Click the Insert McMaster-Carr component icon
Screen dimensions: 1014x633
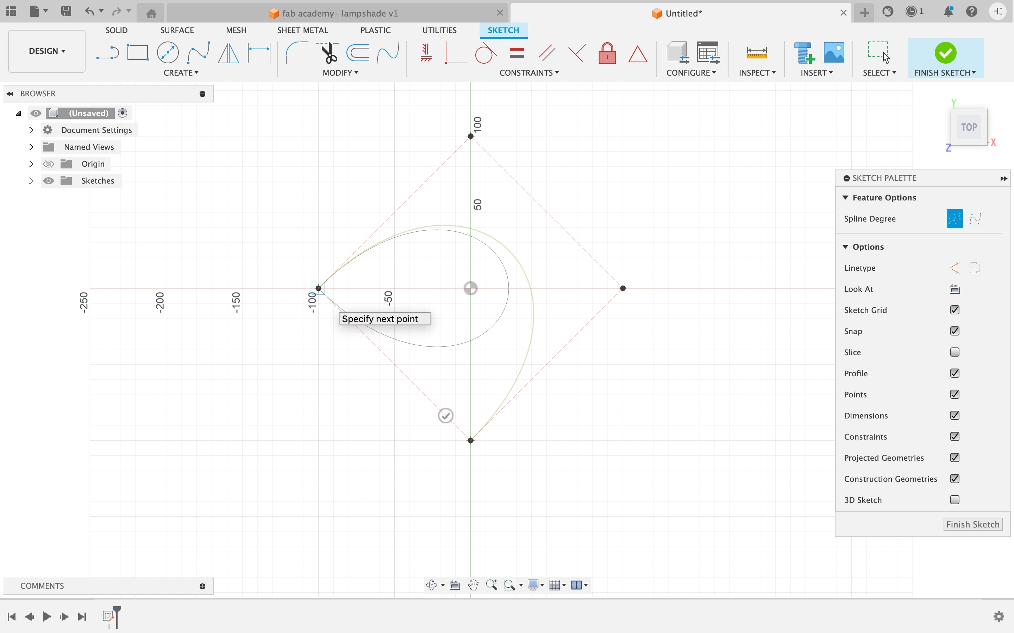(804, 53)
